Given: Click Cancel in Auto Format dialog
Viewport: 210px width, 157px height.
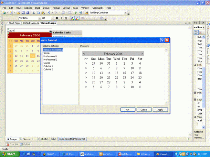Looking at the screenshot, I should (144, 110).
